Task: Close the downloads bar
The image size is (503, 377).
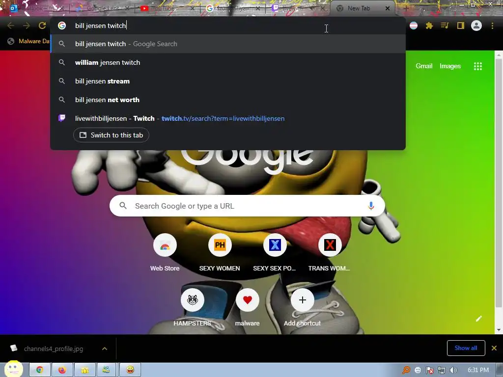Action: point(494,348)
